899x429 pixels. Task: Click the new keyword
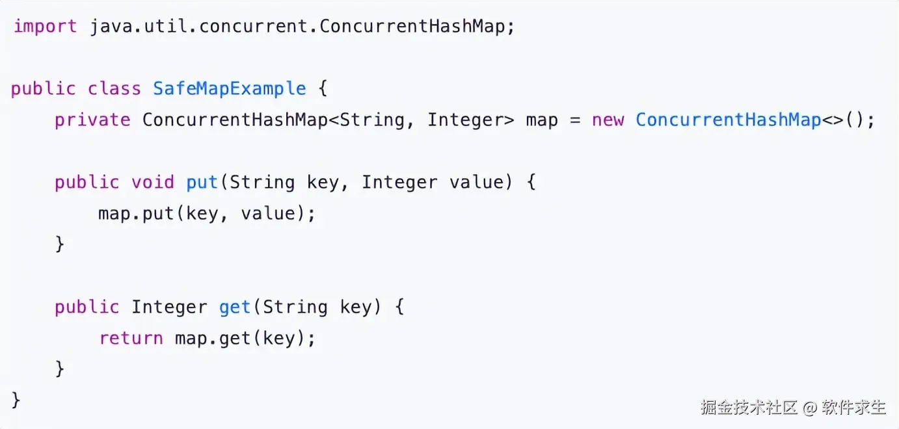click(608, 120)
